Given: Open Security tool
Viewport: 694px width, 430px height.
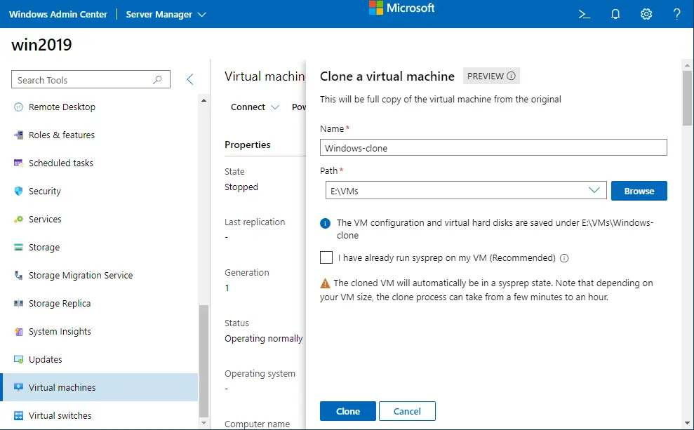Looking at the screenshot, I should pyautogui.click(x=100, y=191).
